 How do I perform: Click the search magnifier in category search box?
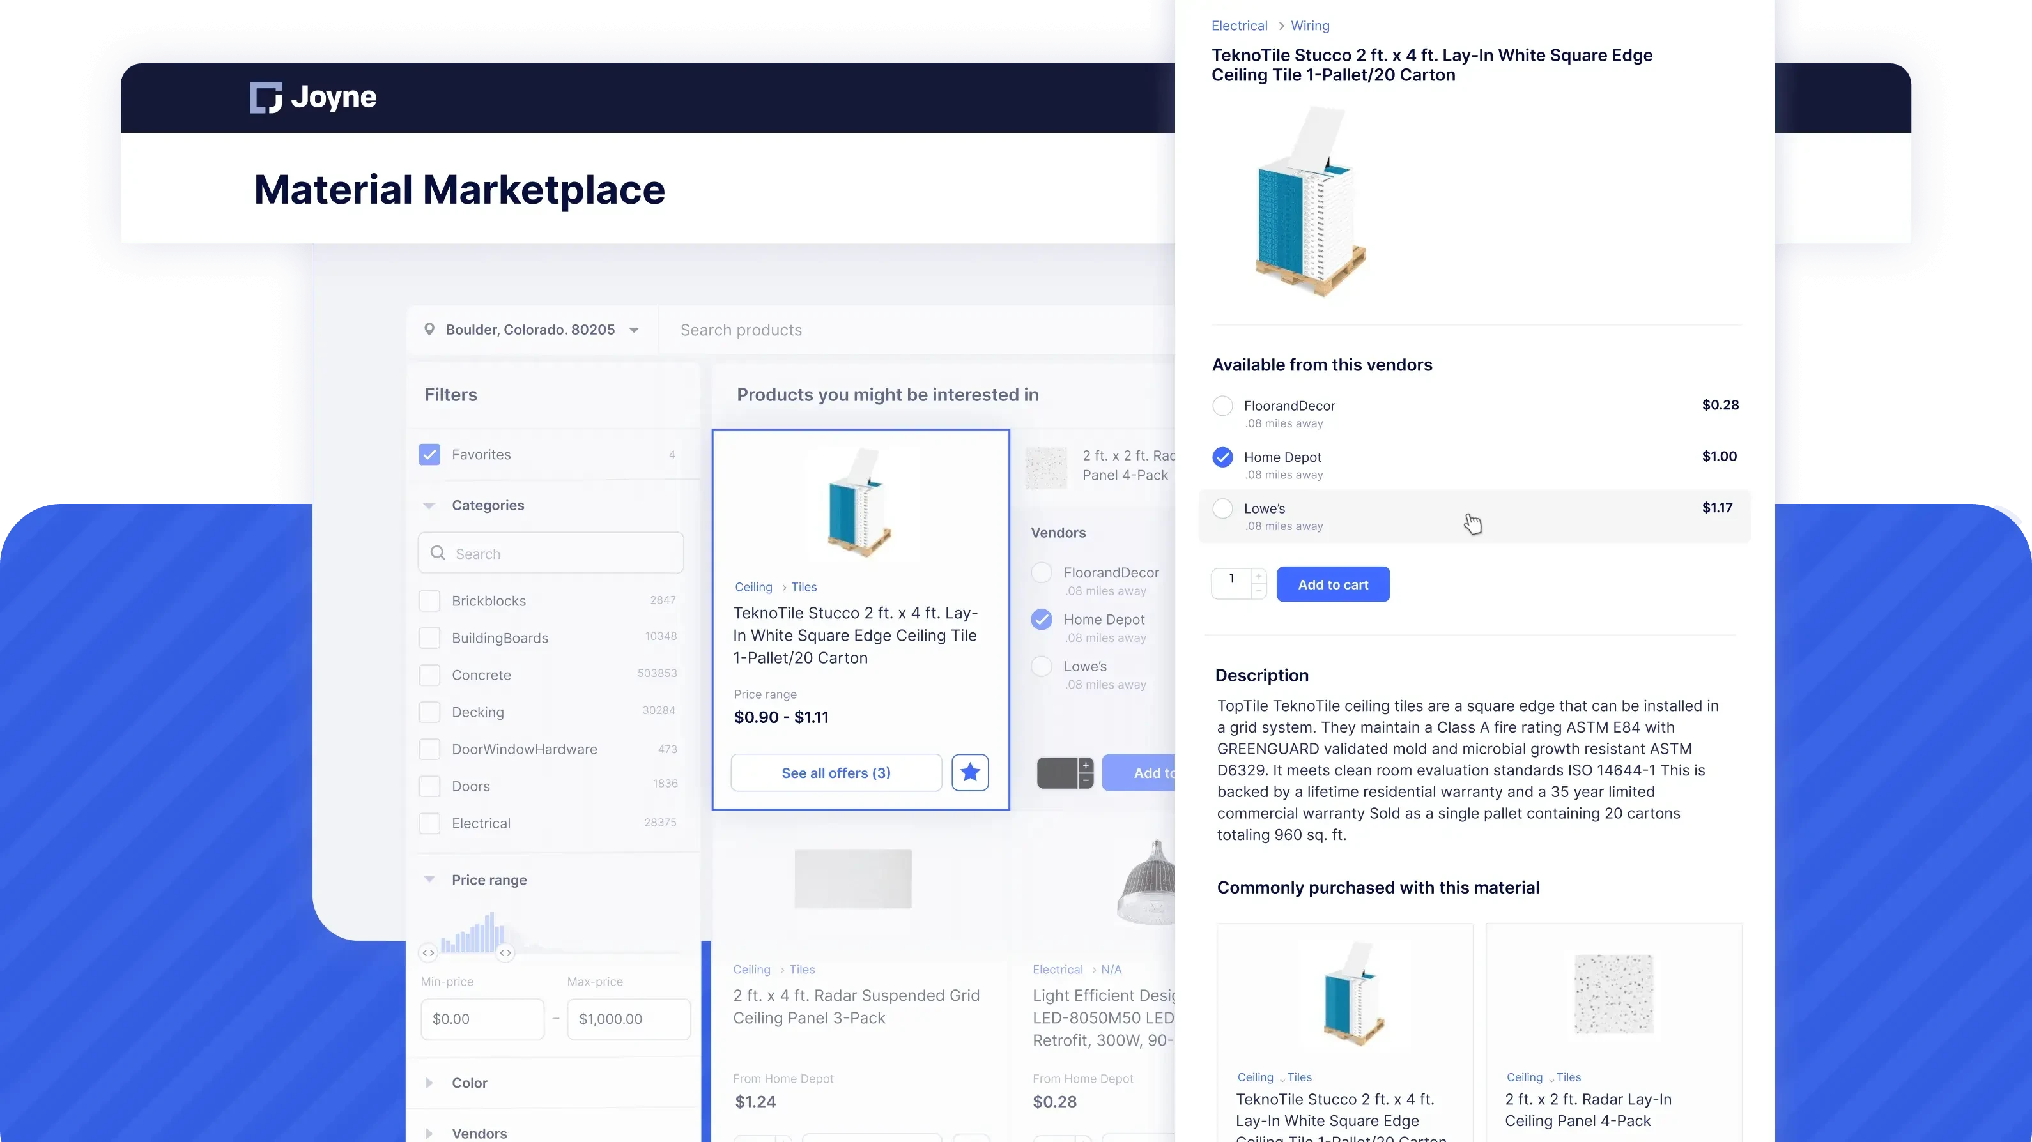click(x=438, y=553)
